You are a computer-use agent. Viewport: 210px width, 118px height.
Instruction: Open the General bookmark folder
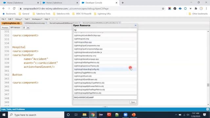24,14
